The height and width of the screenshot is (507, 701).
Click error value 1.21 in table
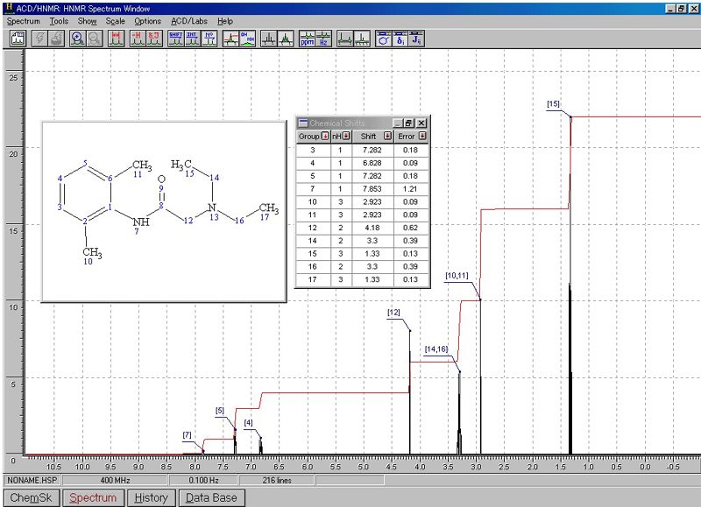click(410, 189)
